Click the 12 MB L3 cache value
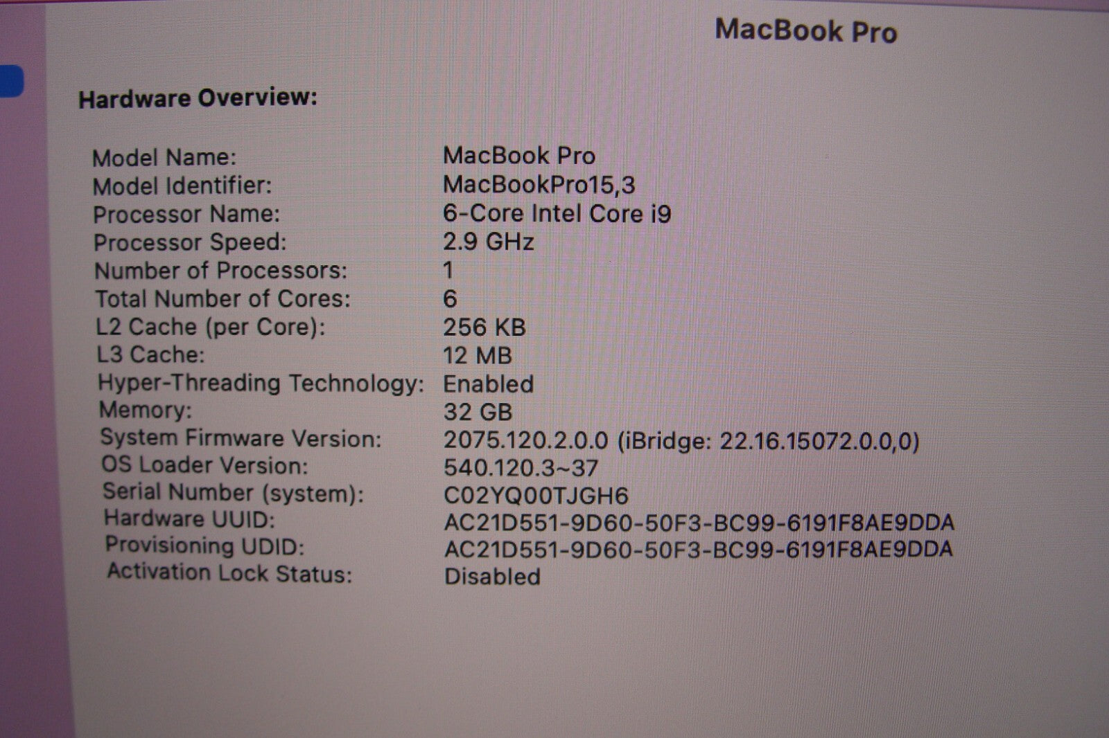 [478, 355]
